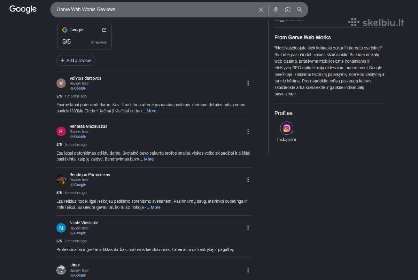The width and height of the screenshot is (418, 280).
Task: Click 'From Gerve Web Works' heading
Action: pos(303,38)
